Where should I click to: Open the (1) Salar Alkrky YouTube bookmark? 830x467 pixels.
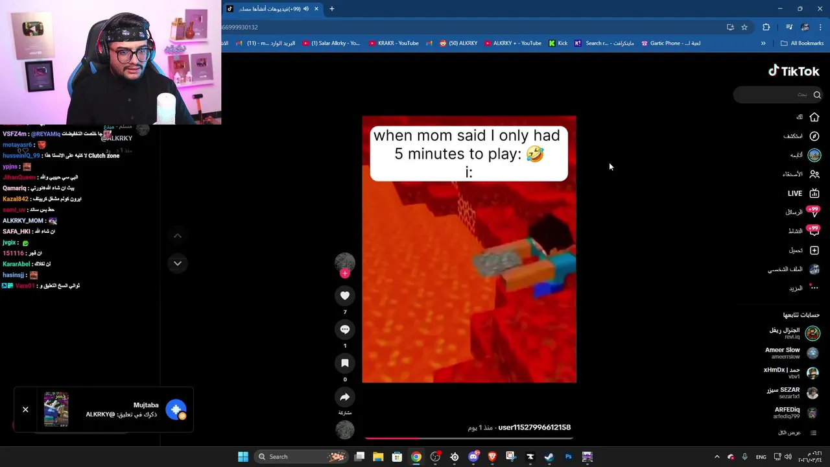tap(331, 43)
